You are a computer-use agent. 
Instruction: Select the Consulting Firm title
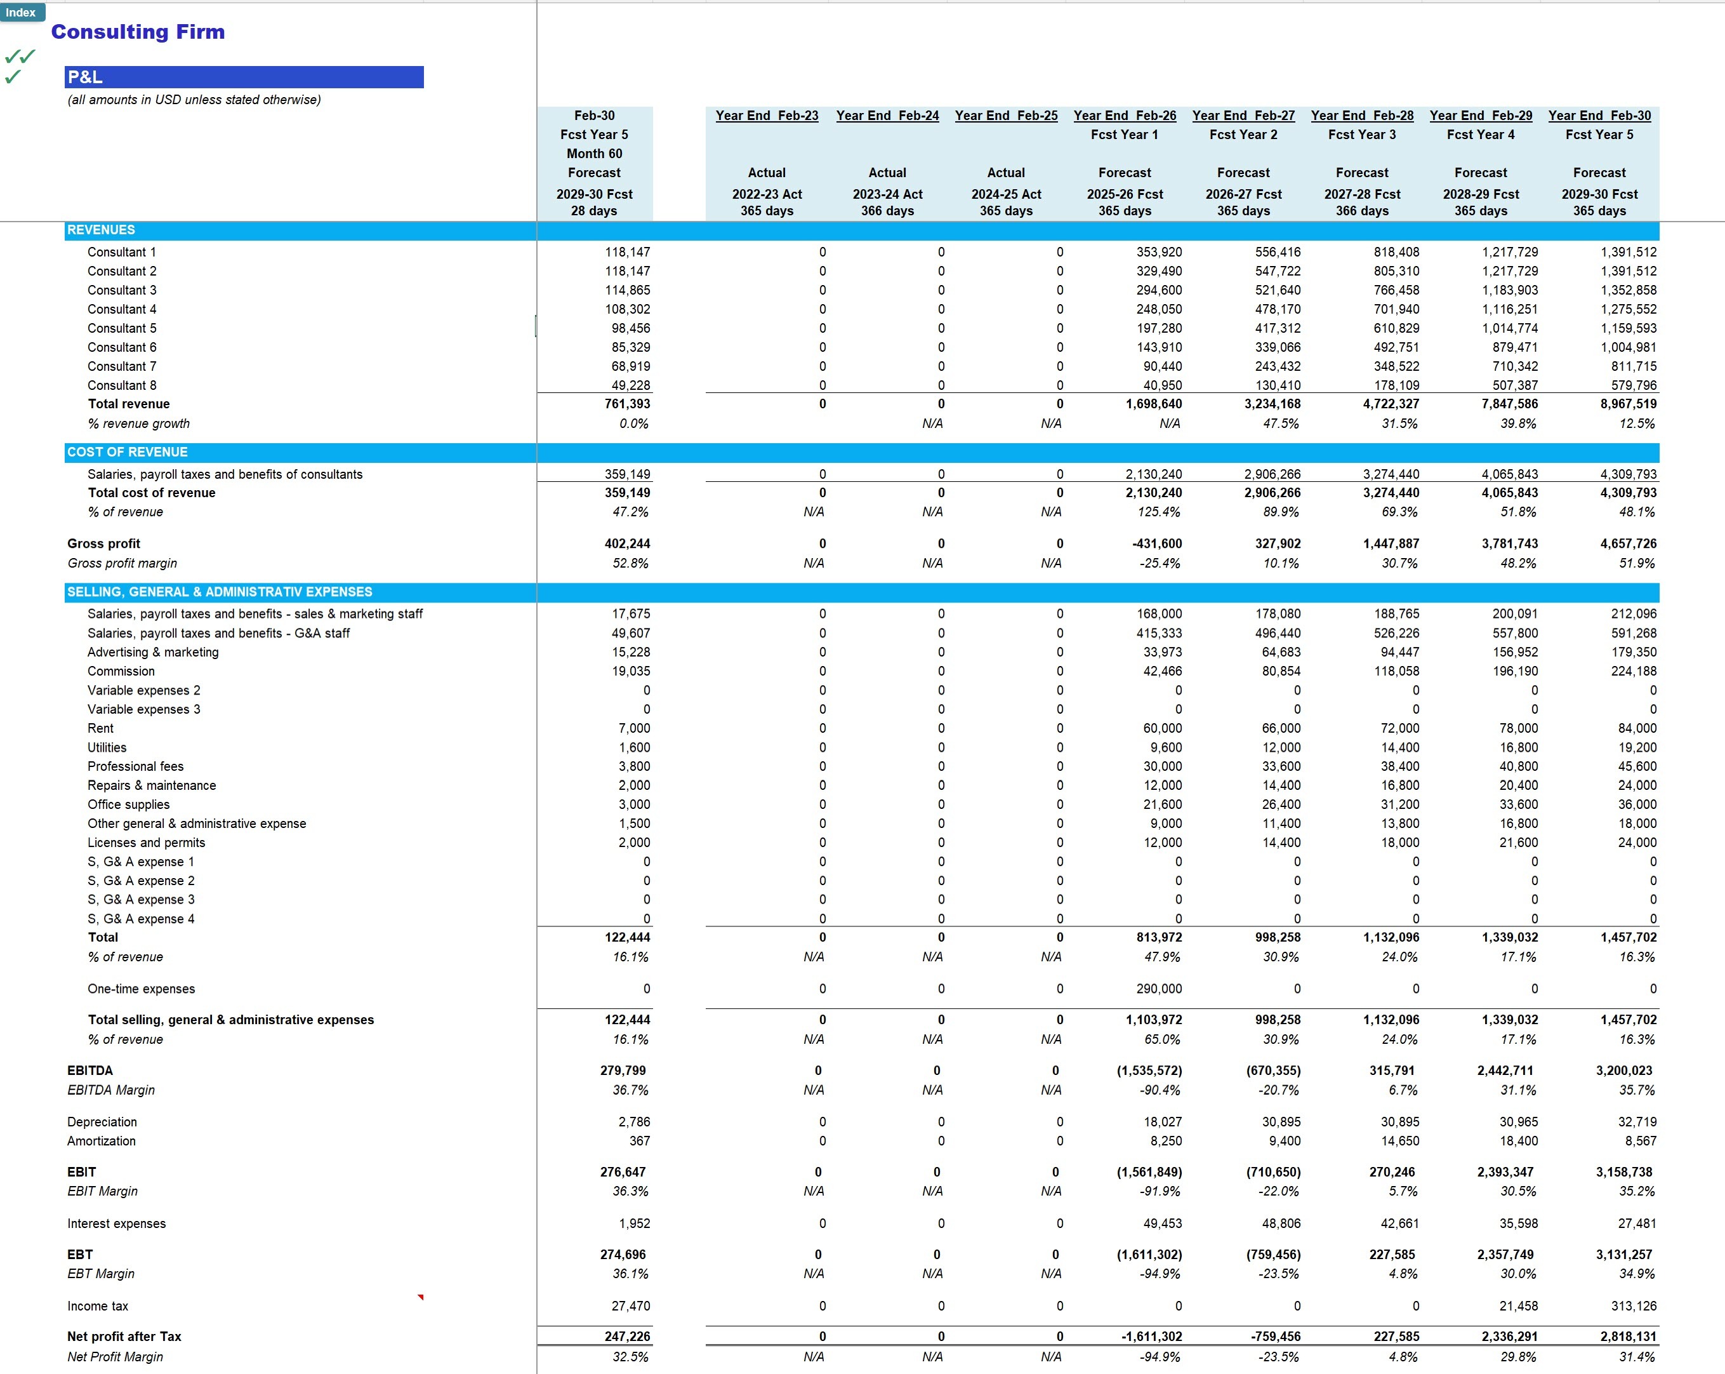pyautogui.click(x=138, y=32)
